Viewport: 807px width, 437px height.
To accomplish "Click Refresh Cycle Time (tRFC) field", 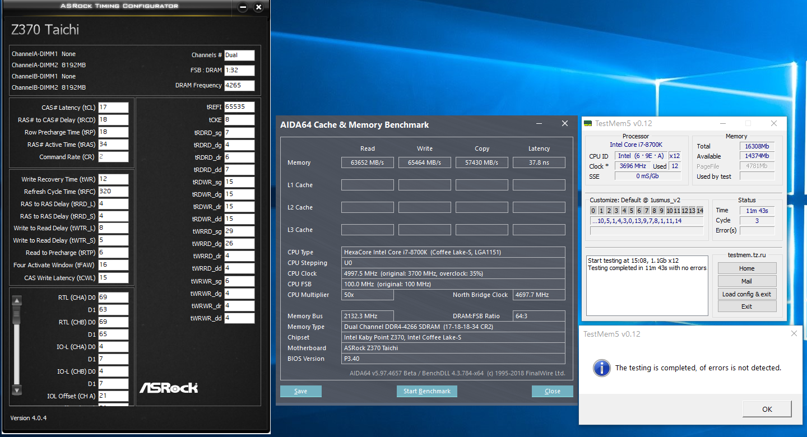I will click(113, 192).
